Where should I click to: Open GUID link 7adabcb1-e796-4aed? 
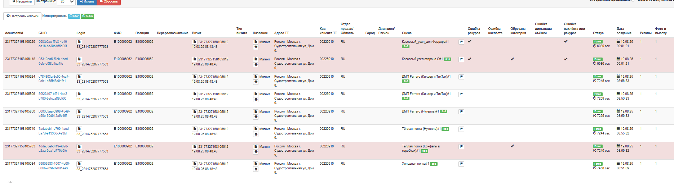tap(54, 131)
